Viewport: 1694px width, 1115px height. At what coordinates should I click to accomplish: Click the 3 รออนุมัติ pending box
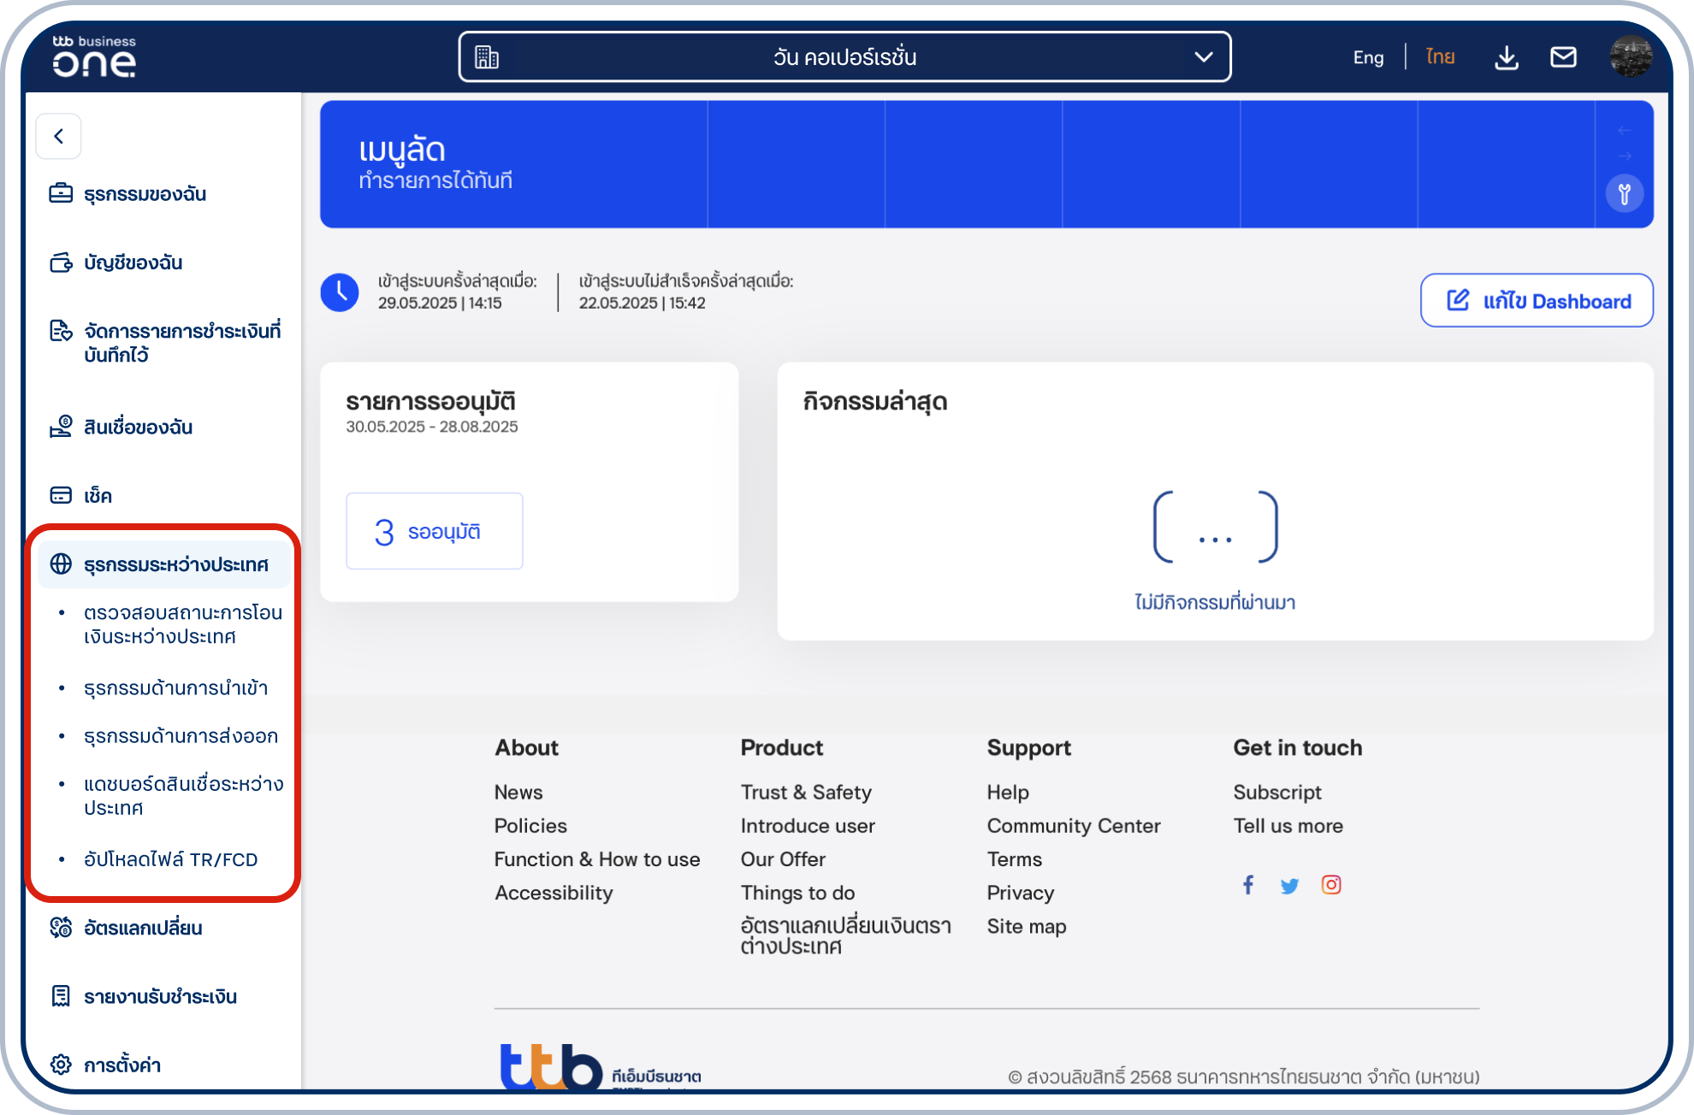(435, 531)
